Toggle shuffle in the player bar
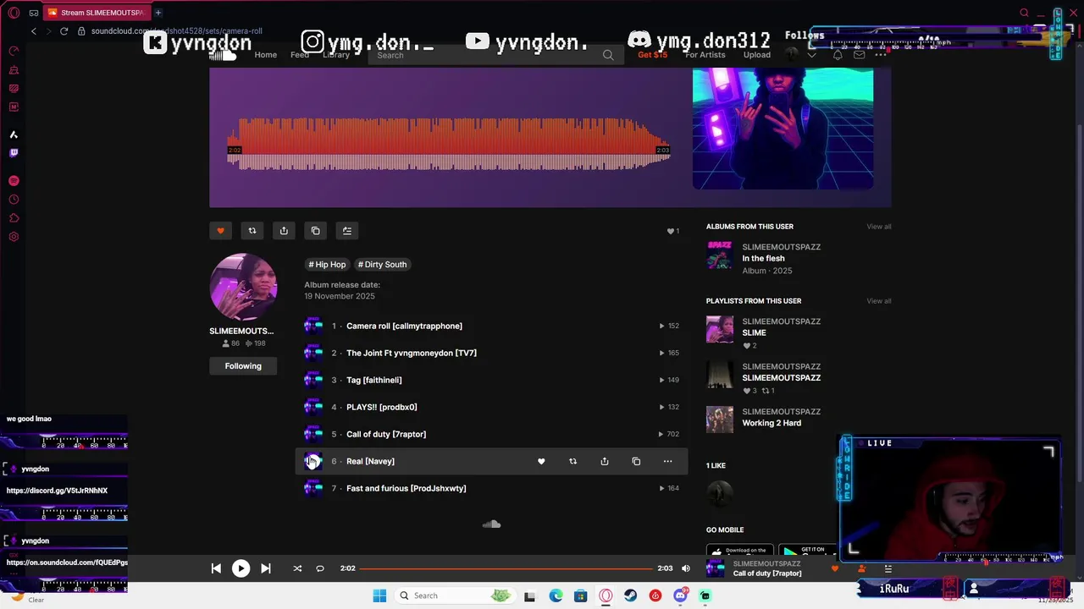The height and width of the screenshot is (609, 1084). 297,568
